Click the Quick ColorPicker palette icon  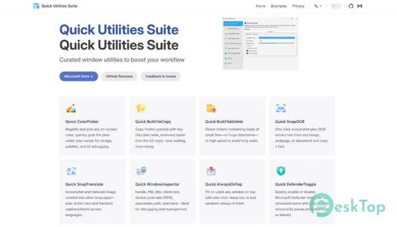click(x=71, y=108)
